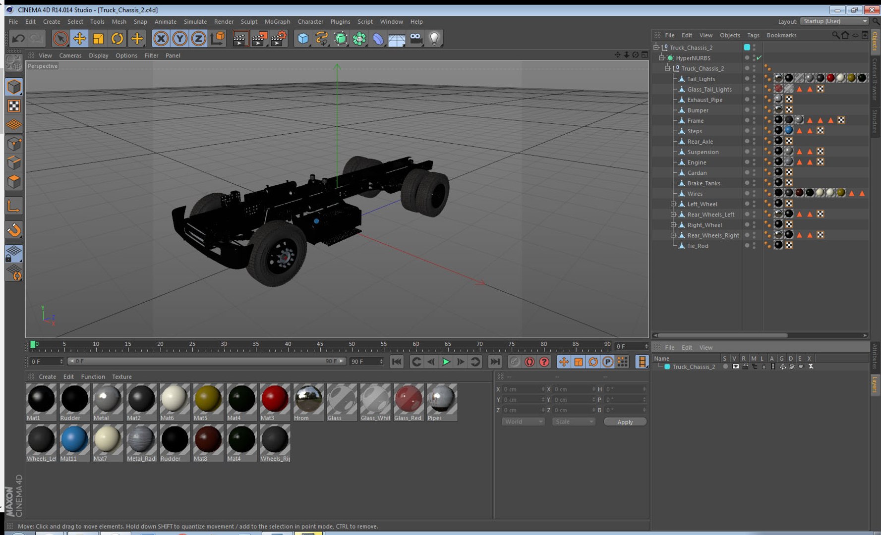Select Polygons mode in left sidebar

tap(14, 182)
